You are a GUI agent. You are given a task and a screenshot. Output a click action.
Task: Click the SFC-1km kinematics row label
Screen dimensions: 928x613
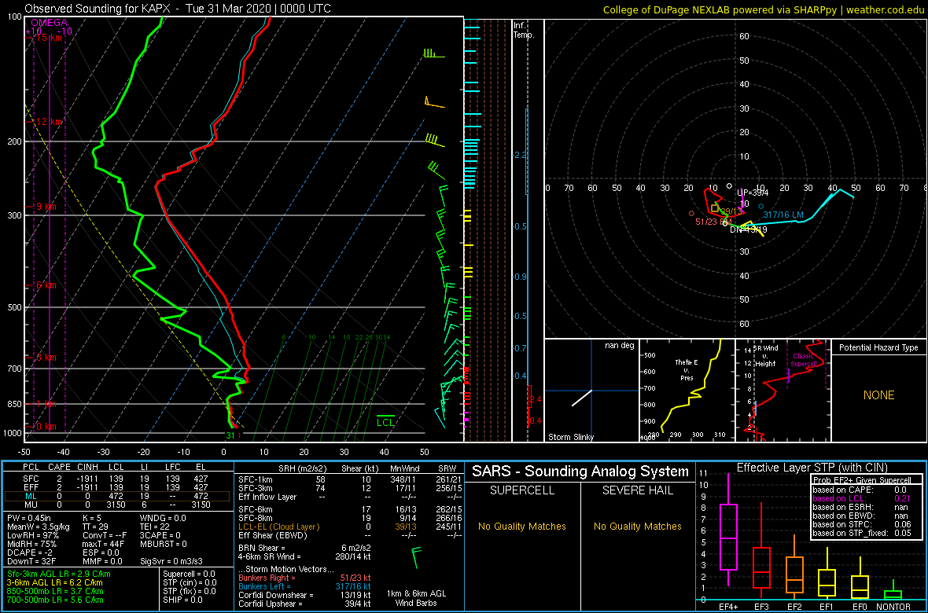(x=255, y=479)
